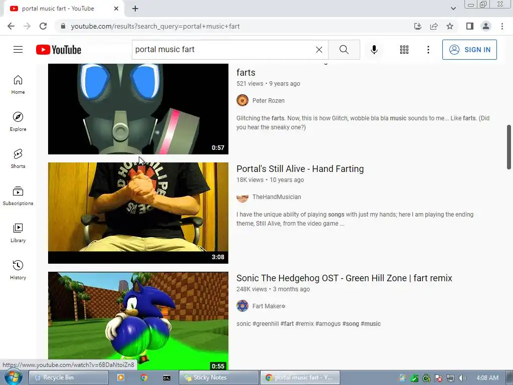Viewport: 513px width, 385px height.
Task: Open the YouTube hamburger guide menu
Action: 18,50
